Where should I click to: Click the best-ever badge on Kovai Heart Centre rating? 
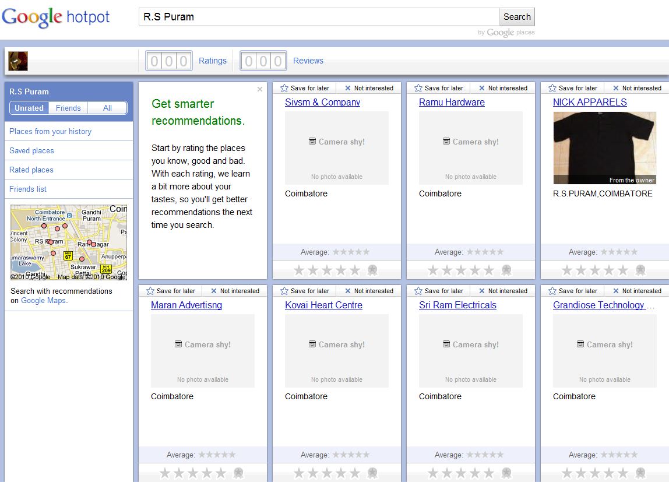tap(372, 473)
